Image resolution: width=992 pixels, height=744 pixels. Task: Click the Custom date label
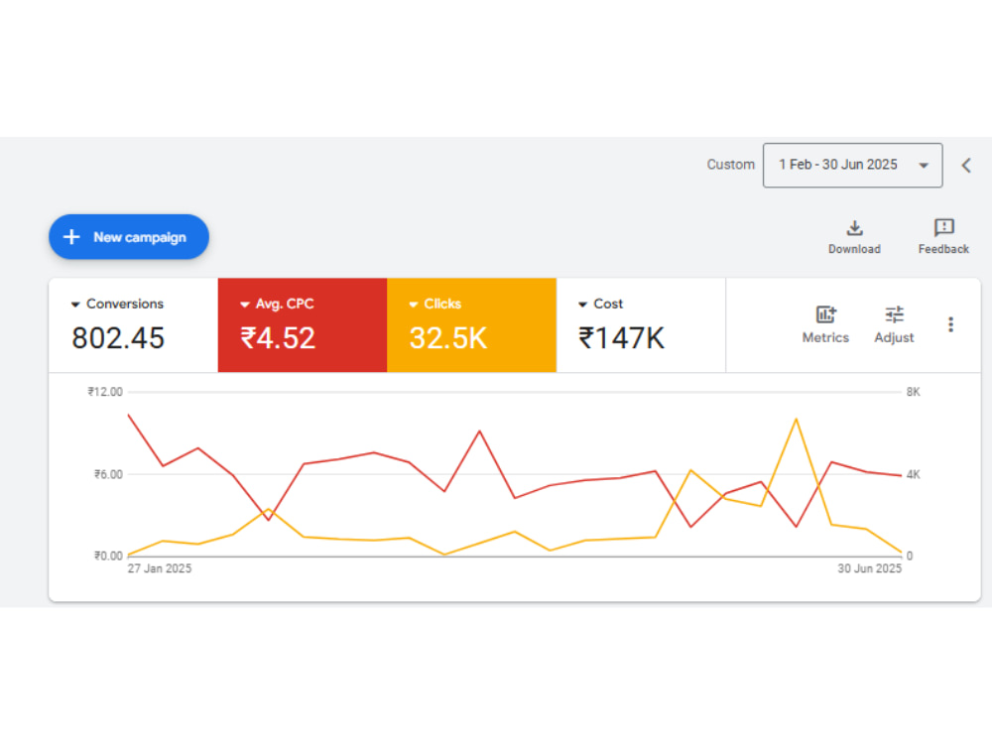[x=731, y=165]
